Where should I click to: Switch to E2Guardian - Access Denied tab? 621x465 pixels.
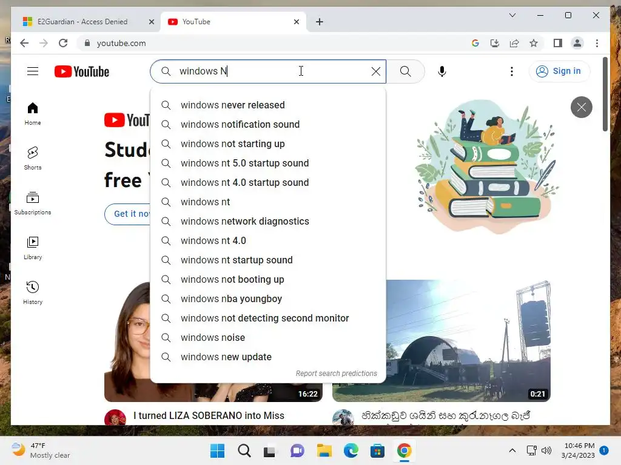coord(82,22)
